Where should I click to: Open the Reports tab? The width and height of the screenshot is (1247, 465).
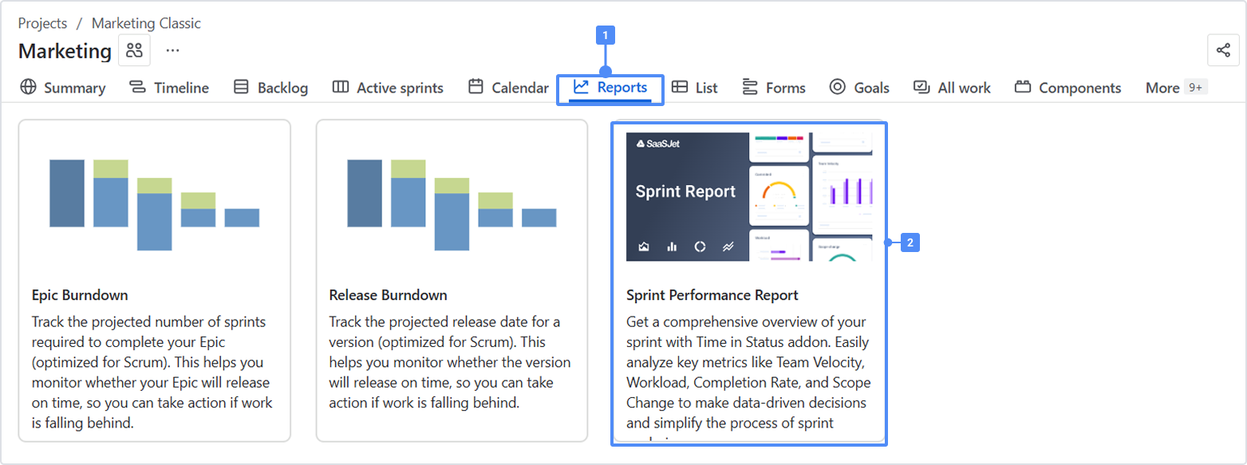coord(610,88)
